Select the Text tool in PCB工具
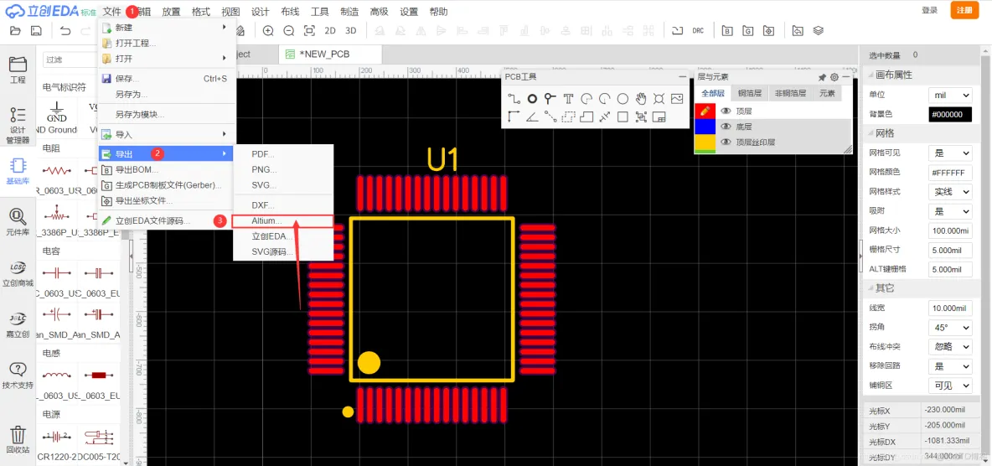This screenshot has height=466, width=992. point(568,99)
